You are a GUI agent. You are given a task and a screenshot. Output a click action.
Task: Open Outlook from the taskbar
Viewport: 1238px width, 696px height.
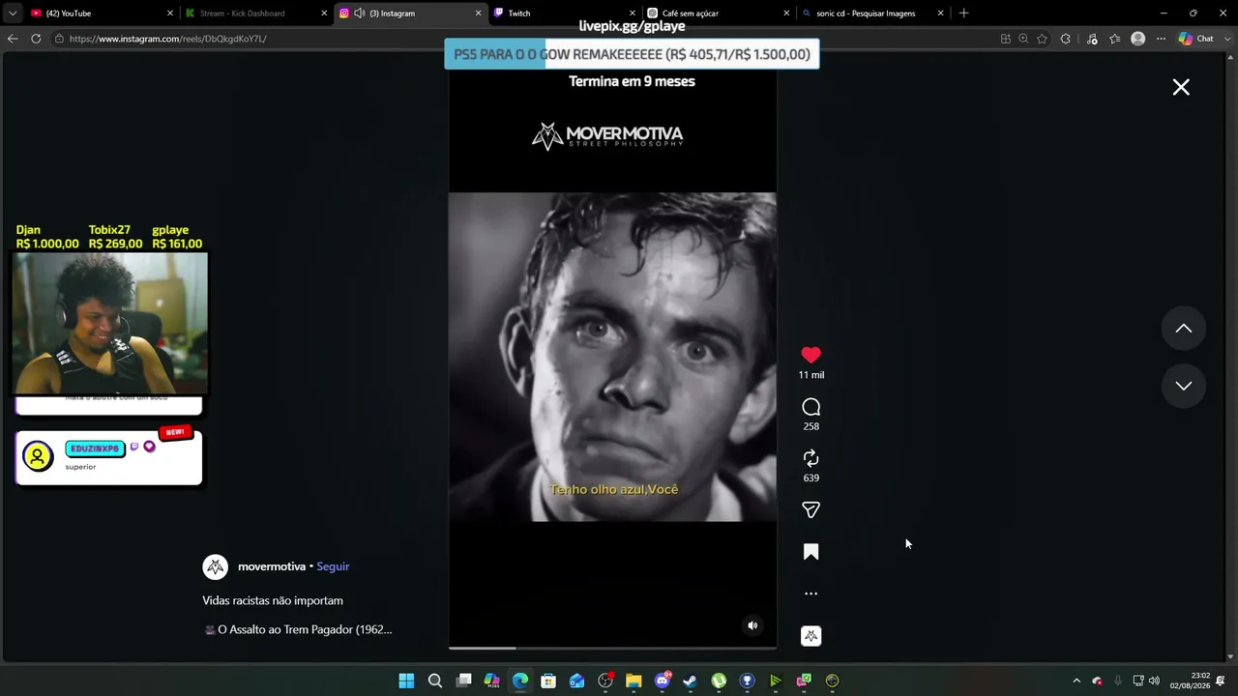click(577, 681)
